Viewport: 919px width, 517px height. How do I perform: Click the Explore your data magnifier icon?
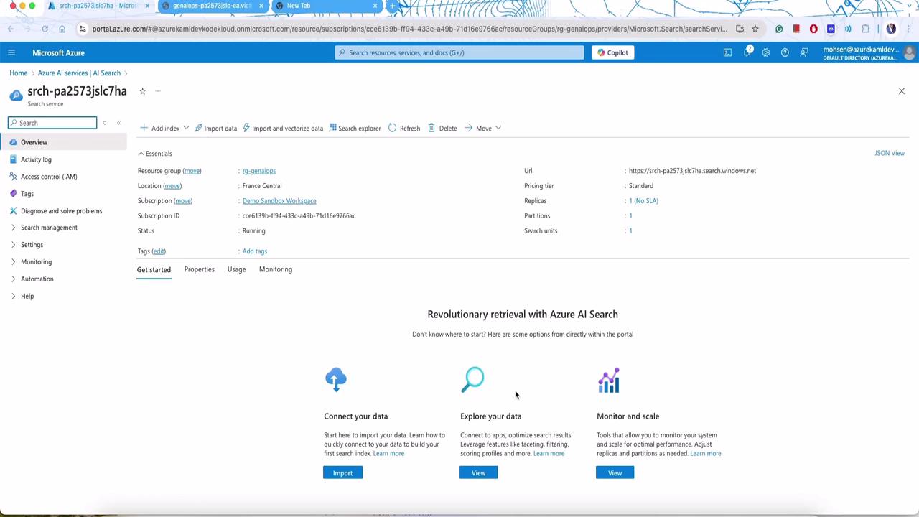pyautogui.click(x=472, y=380)
